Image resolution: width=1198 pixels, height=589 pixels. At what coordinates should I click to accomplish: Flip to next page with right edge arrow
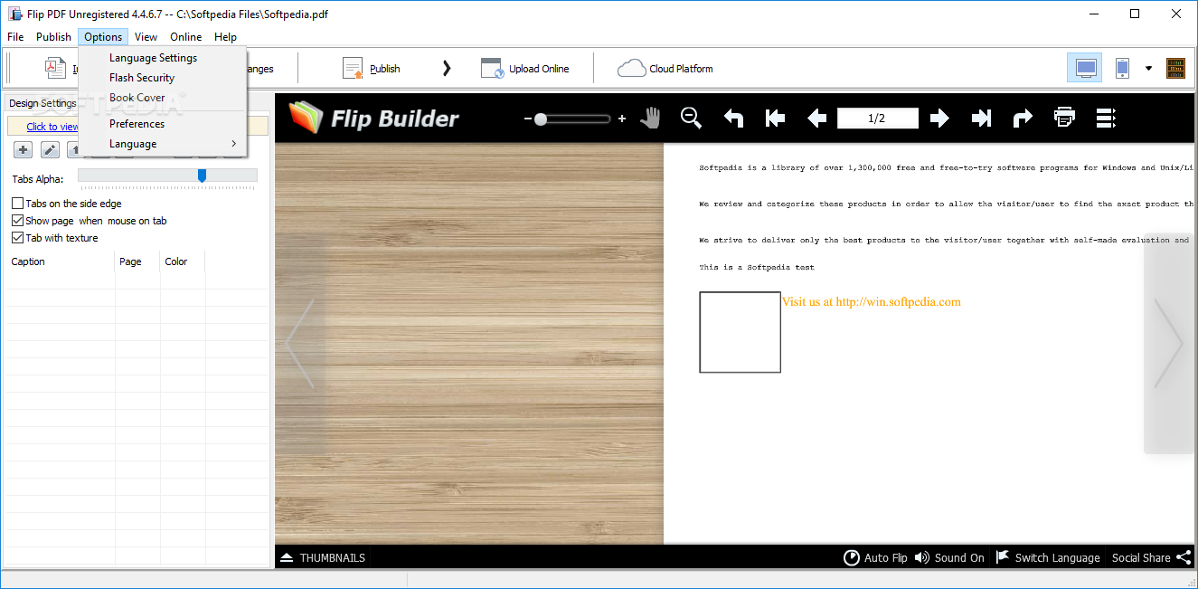1168,344
